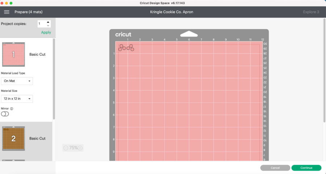Click the Cricut logo on the mat
Screen dimensions: 326x174
click(x=123, y=34)
